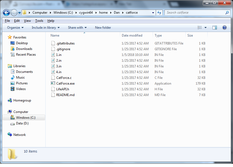Open the File menu
The width and height of the screenshot is (233, 167).
tap(7, 21)
